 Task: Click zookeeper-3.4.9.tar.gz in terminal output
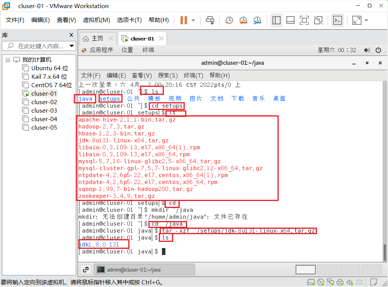117,196
